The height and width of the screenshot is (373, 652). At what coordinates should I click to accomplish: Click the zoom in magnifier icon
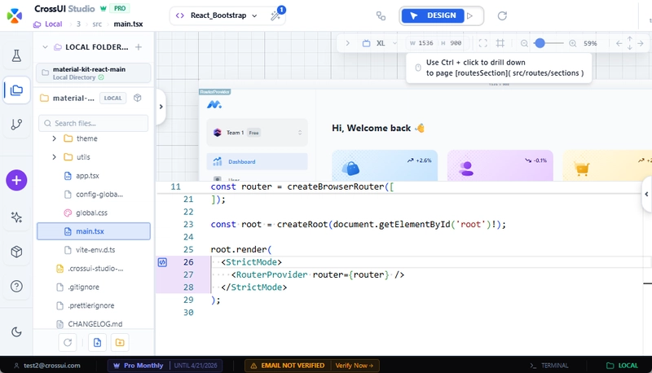(573, 43)
